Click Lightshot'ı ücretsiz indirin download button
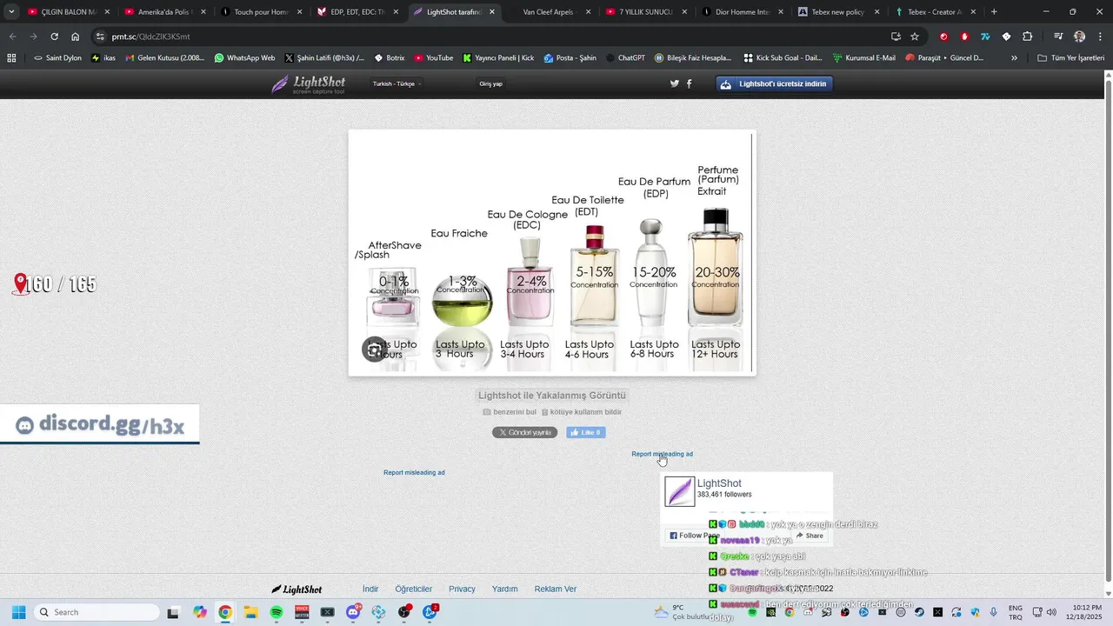 click(775, 84)
